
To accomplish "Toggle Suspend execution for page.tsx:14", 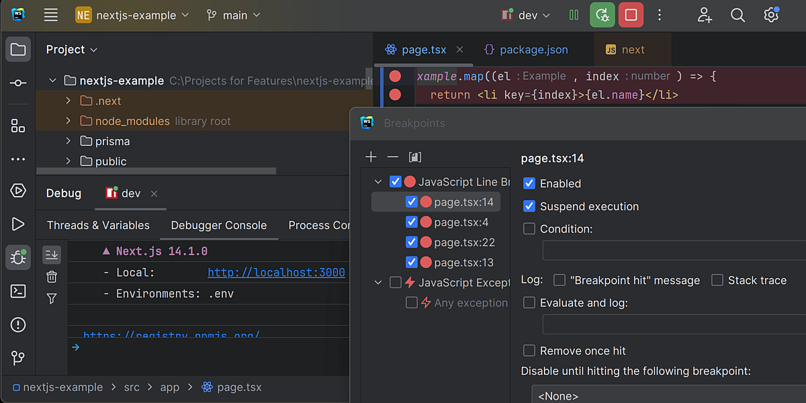I will (529, 206).
